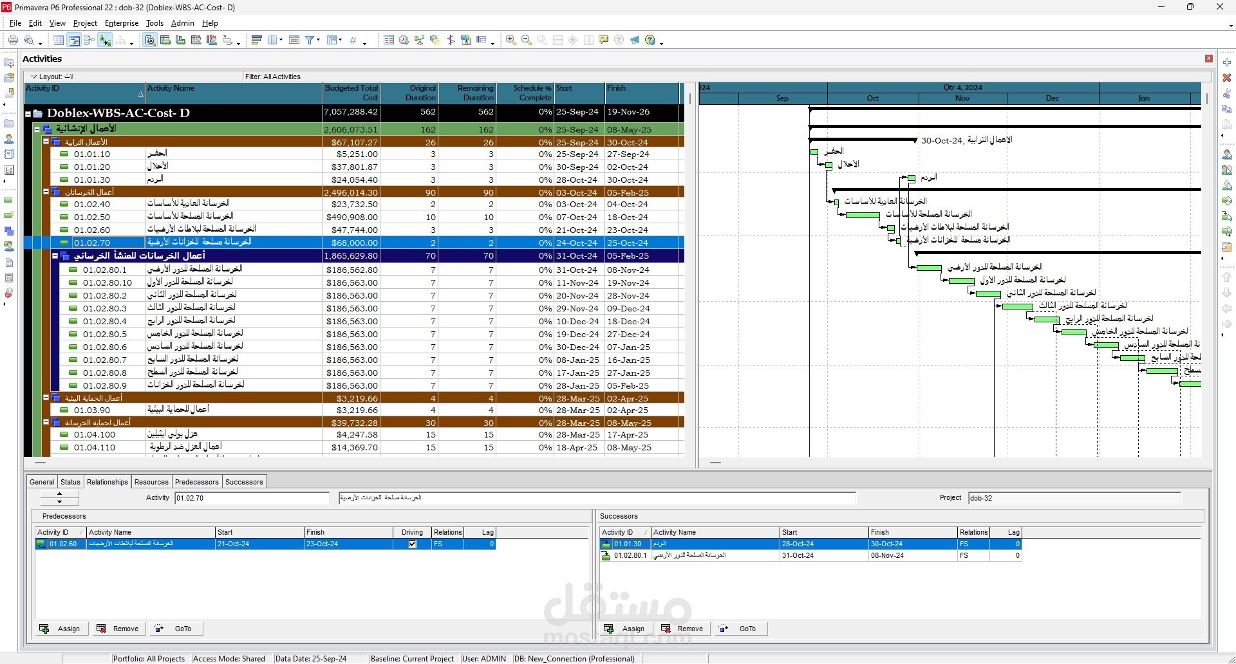Show the Activity Table view icon

[59, 40]
